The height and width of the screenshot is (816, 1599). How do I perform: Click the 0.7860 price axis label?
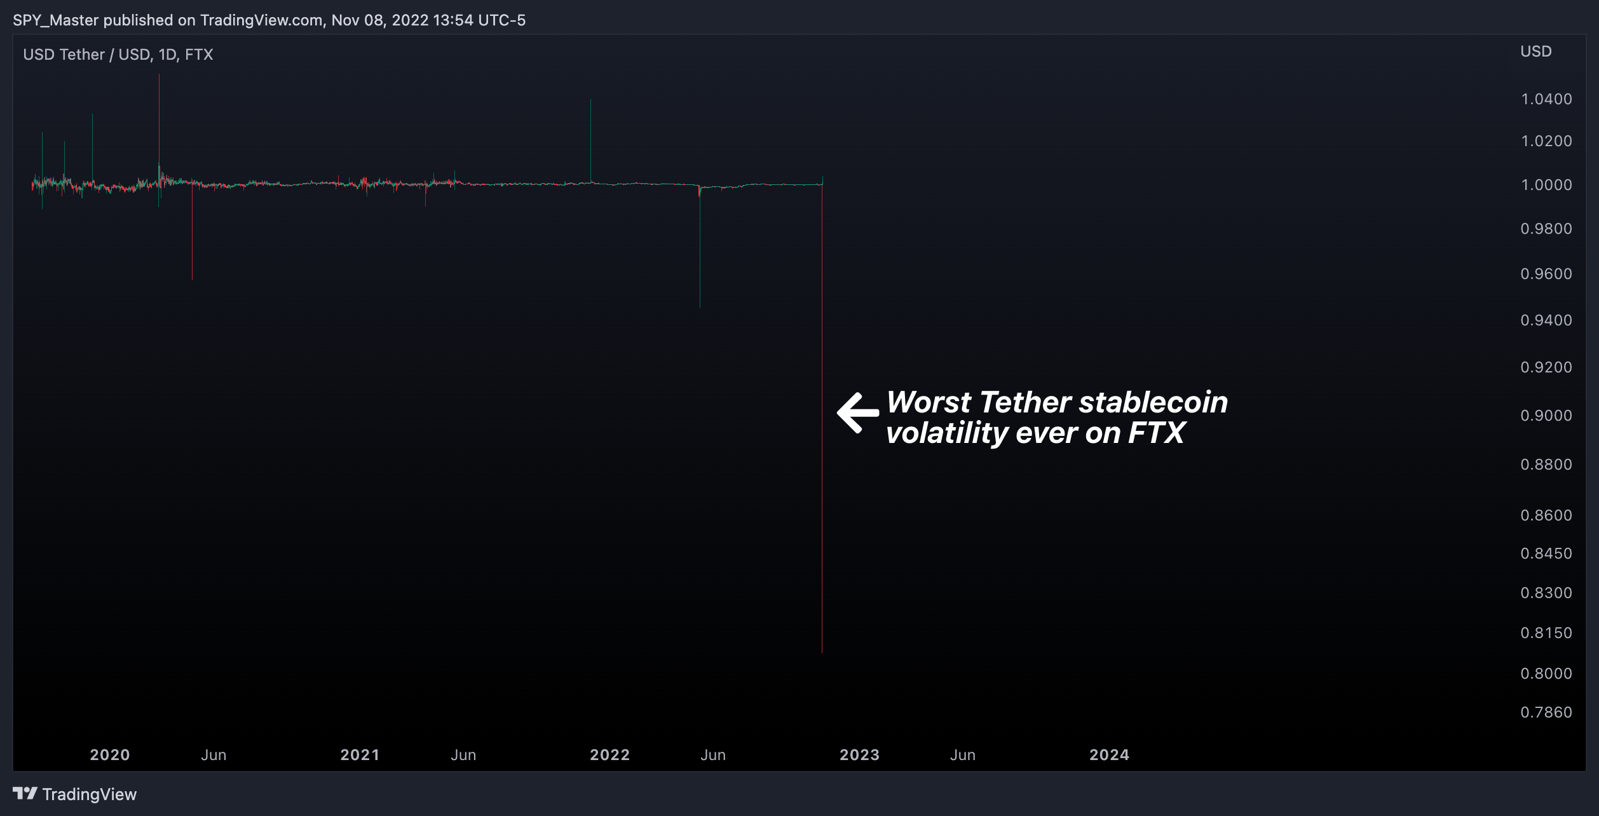[1546, 712]
